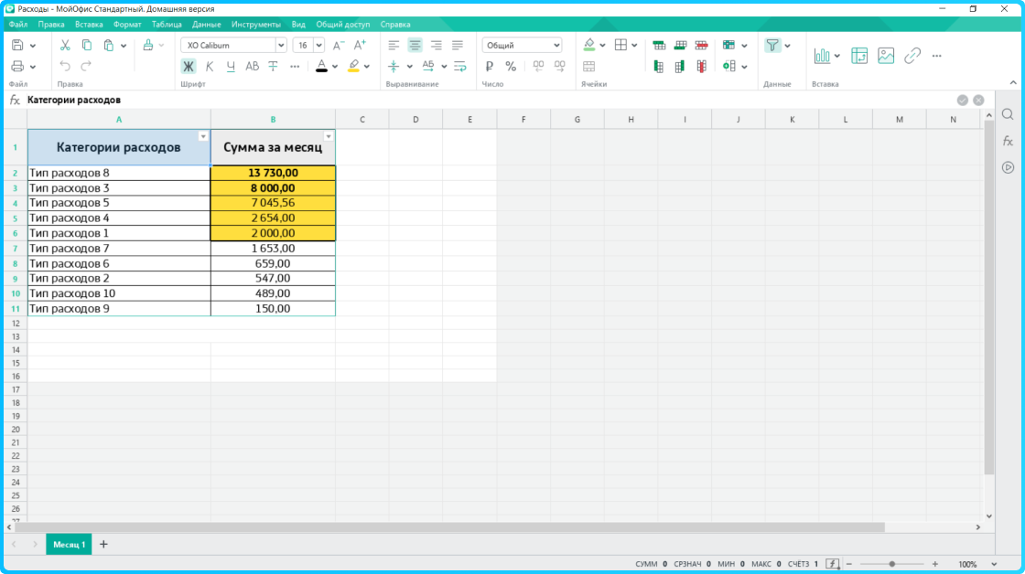Image resolution: width=1025 pixels, height=574 pixels.
Task: Toggle strikethrough formatting
Action: [274, 66]
